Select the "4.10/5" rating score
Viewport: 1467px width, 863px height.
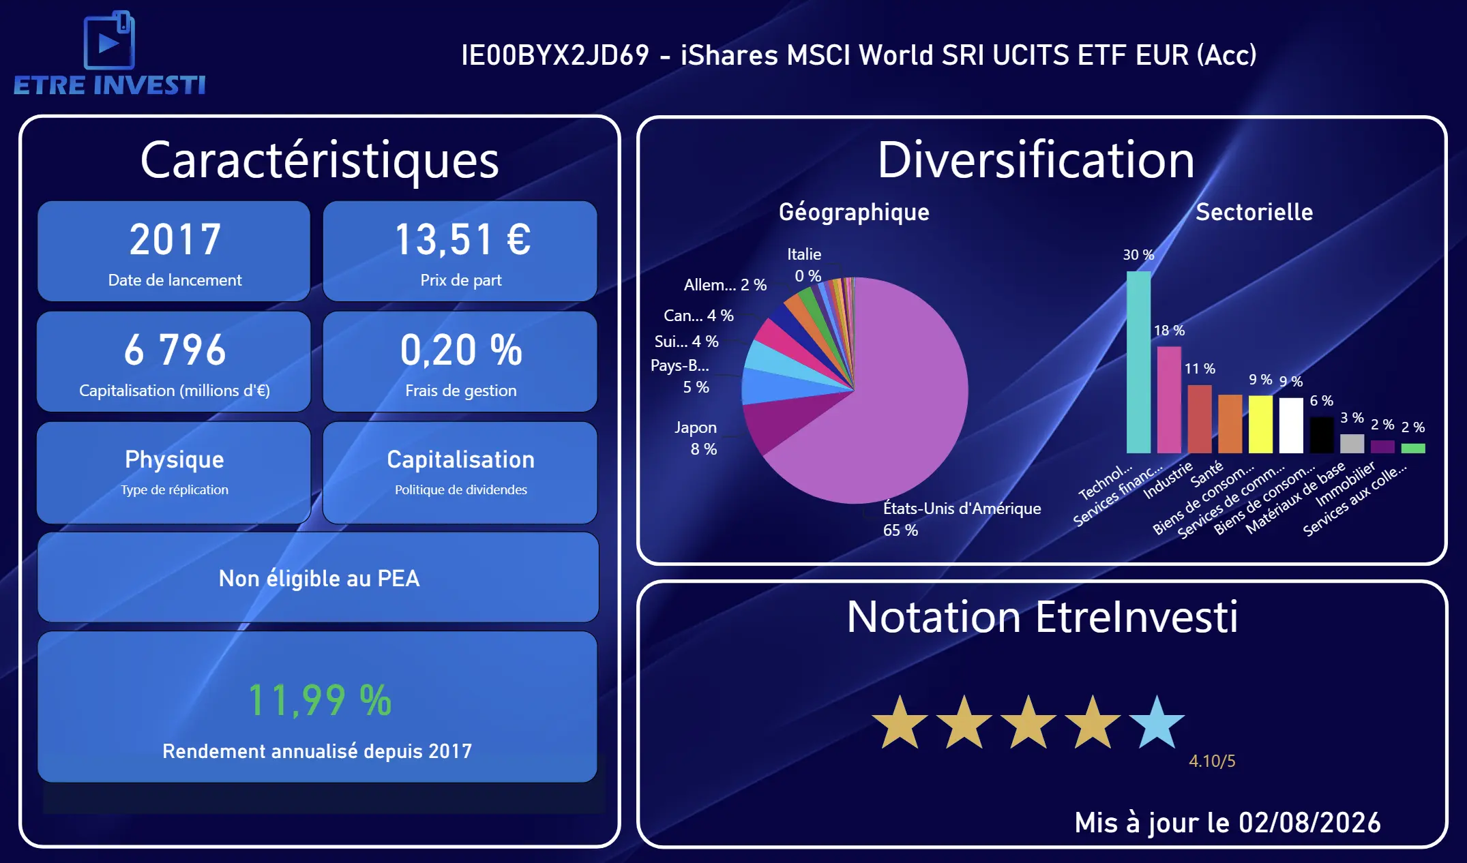coord(1212,761)
